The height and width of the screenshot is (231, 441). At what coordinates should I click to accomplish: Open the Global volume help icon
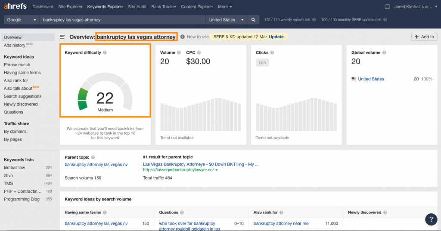tap(384, 52)
